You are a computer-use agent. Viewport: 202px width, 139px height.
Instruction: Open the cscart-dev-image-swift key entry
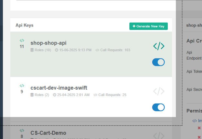pos(59,88)
